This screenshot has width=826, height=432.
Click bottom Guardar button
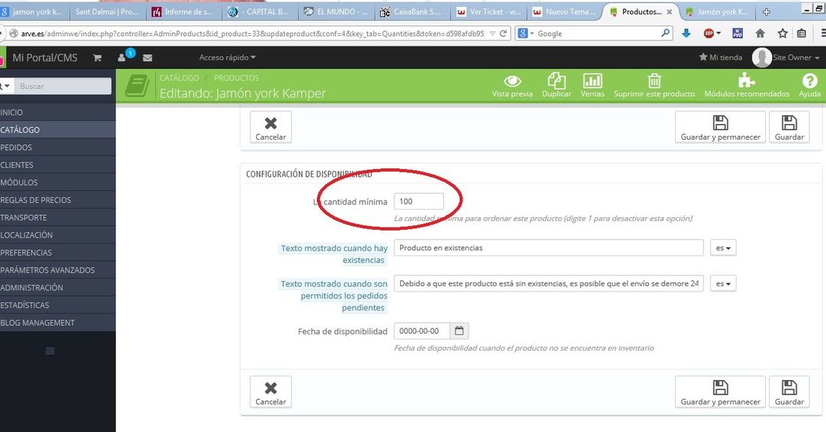coord(789,391)
